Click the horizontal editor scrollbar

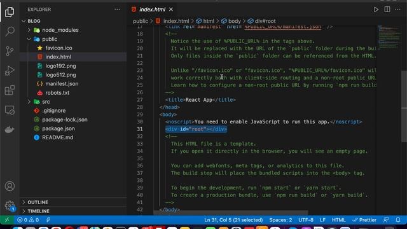coord(230,212)
